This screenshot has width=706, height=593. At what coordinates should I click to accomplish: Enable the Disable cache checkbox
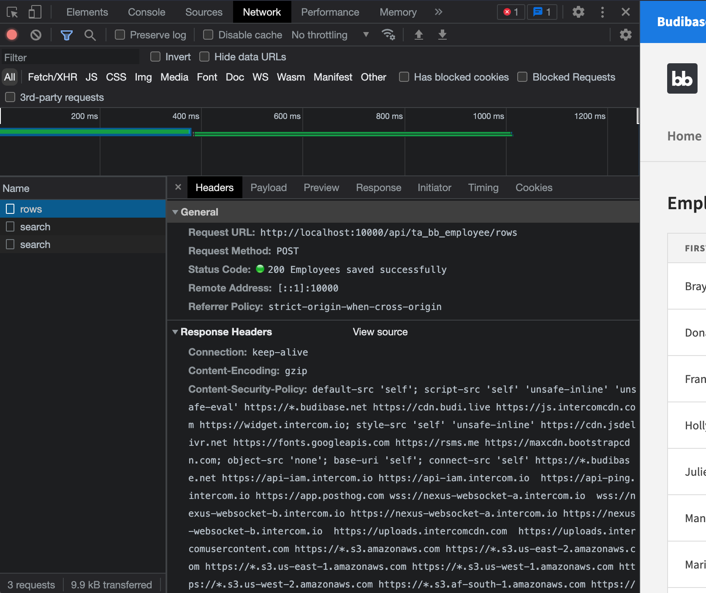point(208,35)
